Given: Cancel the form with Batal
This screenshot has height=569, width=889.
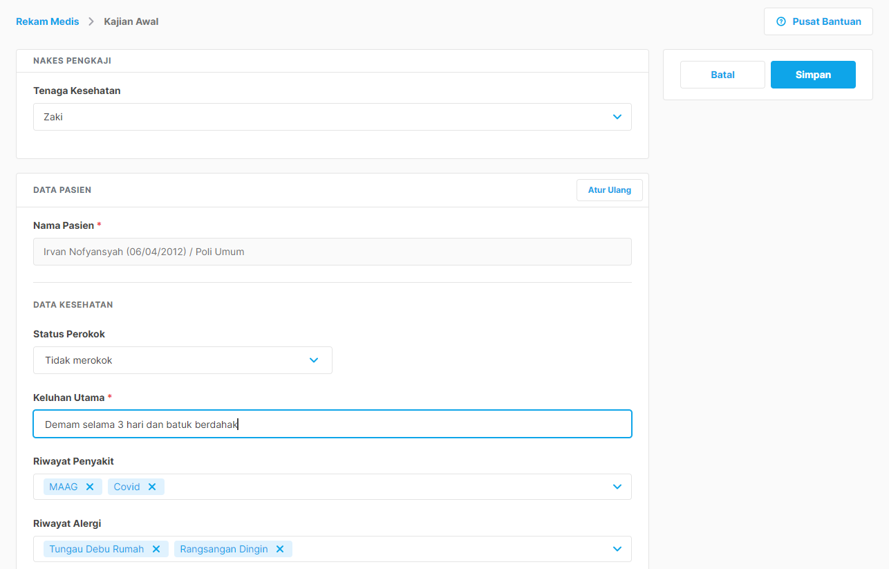Looking at the screenshot, I should point(722,75).
